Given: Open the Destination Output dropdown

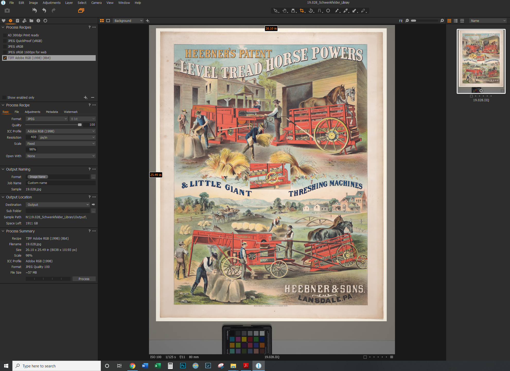Looking at the screenshot, I should [58, 205].
